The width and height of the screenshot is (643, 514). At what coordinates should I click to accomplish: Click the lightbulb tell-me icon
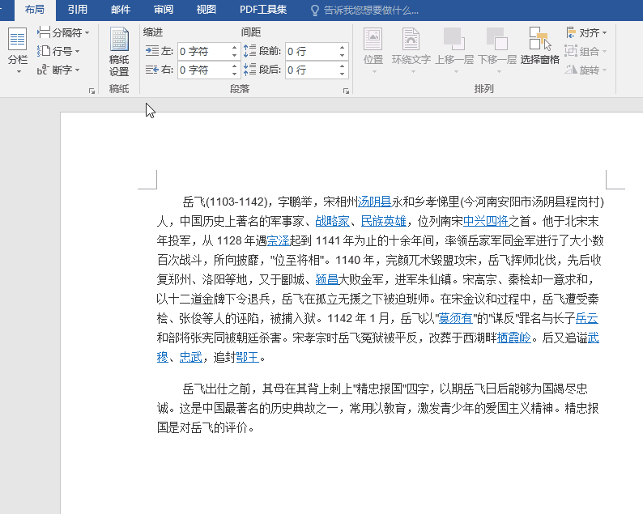tap(314, 11)
